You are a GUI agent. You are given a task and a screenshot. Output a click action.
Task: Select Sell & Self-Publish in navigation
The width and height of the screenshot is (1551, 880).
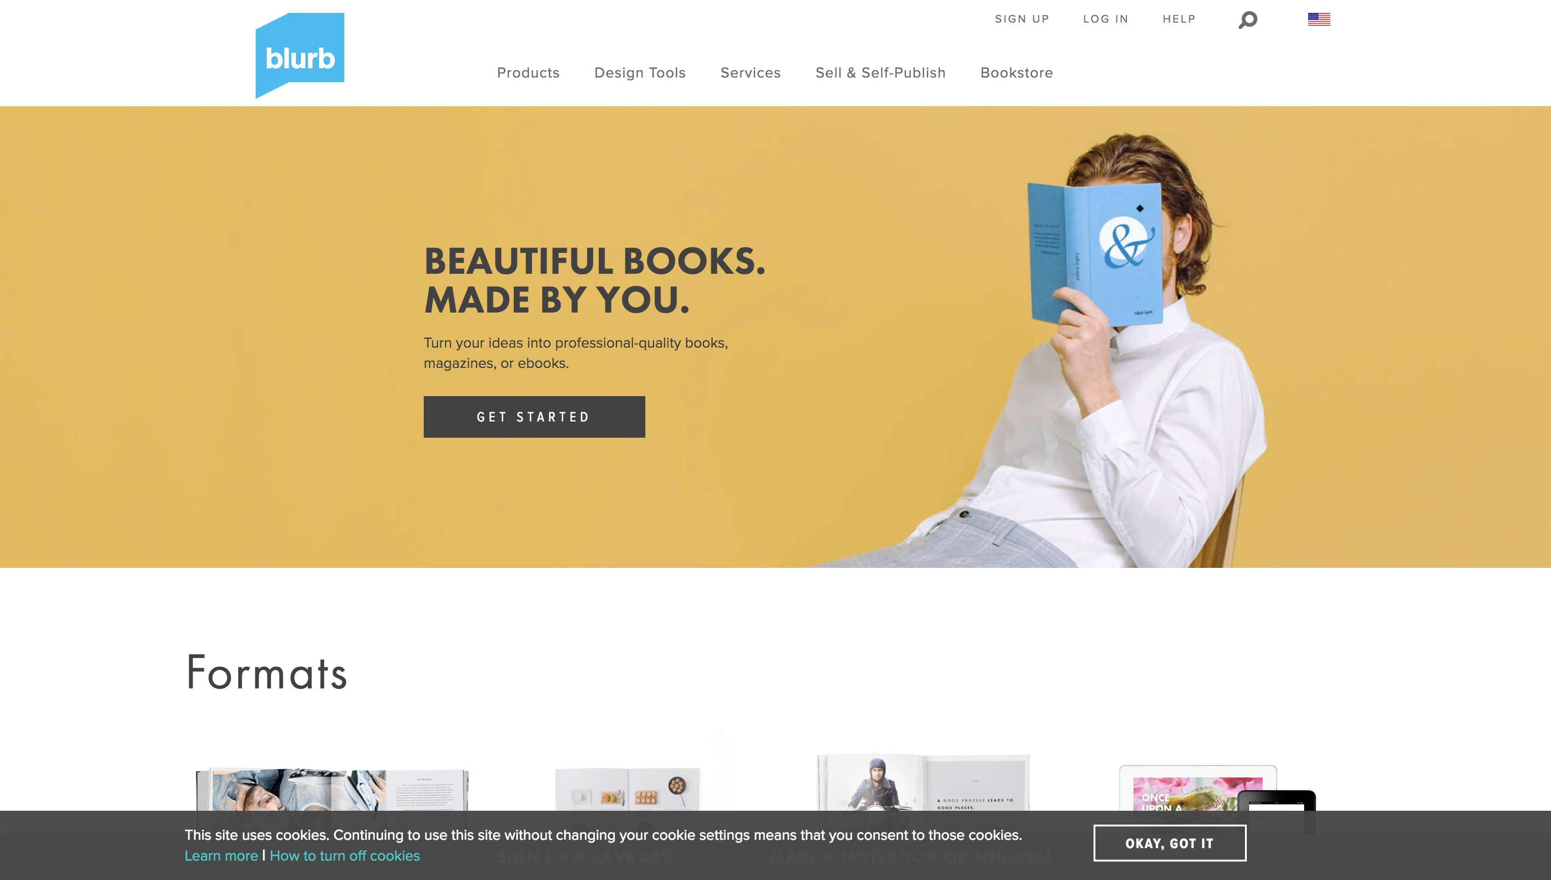click(x=880, y=72)
